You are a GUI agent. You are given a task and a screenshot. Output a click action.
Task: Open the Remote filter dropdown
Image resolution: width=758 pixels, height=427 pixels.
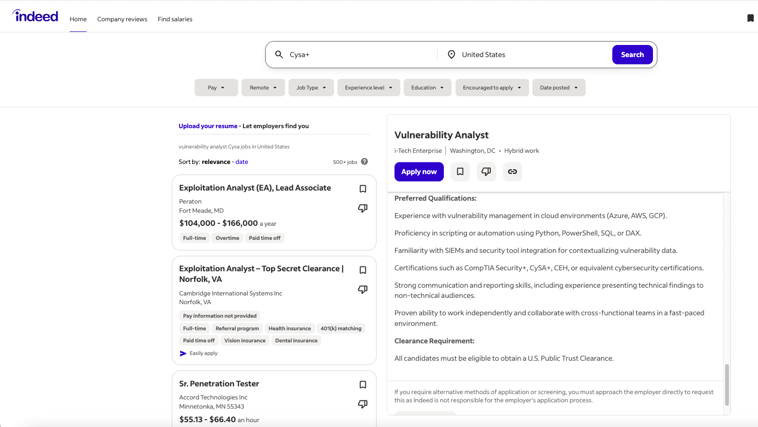pos(263,88)
